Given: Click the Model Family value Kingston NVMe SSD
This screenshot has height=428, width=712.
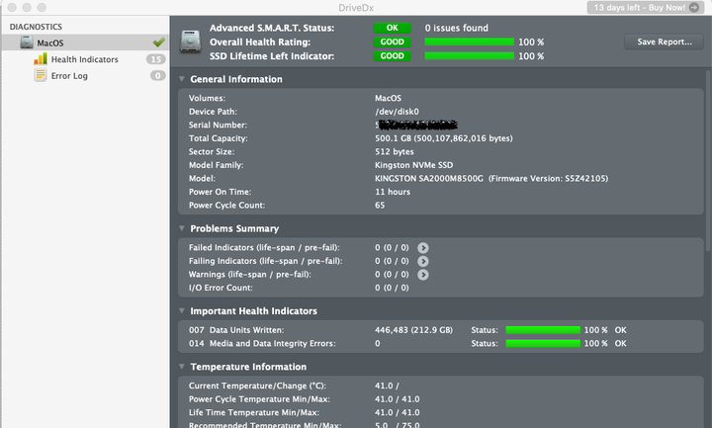Looking at the screenshot, I should tap(413, 165).
